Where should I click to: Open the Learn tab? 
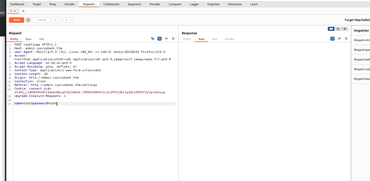click(254, 4)
